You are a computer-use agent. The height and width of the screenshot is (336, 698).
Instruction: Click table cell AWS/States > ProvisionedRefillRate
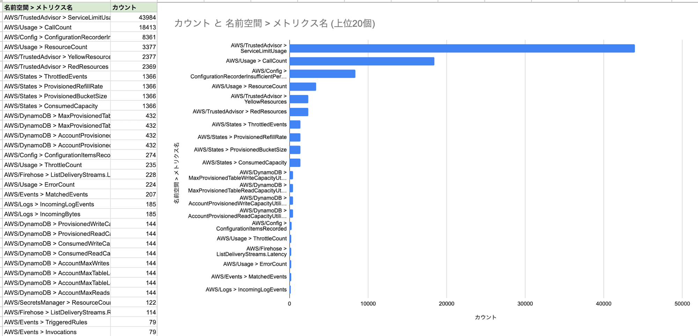point(57,86)
